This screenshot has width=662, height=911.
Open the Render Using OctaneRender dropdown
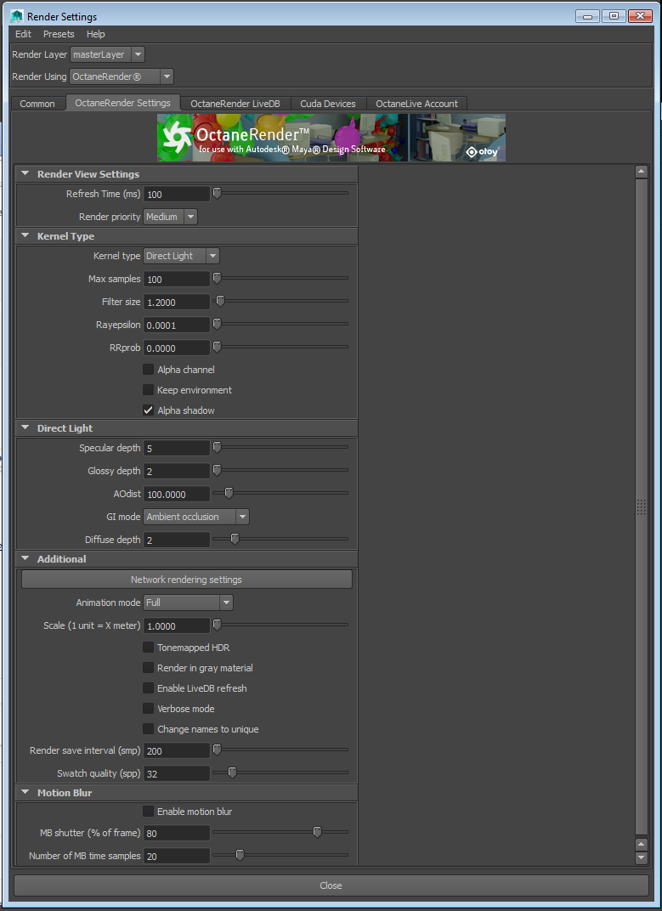click(x=122, y=76)
